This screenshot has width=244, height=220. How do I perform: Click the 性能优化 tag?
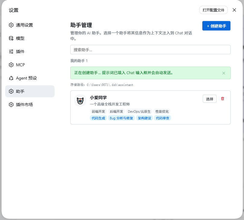coord(162,112)
